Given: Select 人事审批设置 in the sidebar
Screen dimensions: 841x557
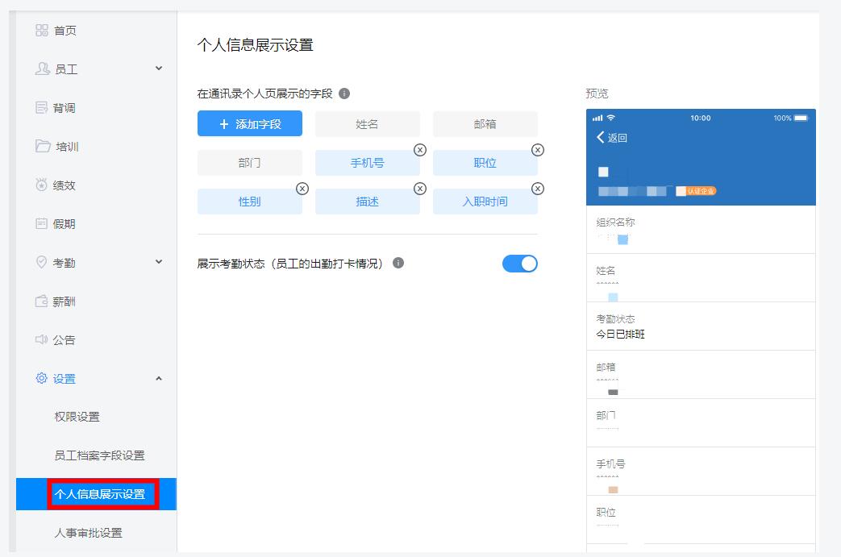Looking at the screenshot, I should point(89,533).
